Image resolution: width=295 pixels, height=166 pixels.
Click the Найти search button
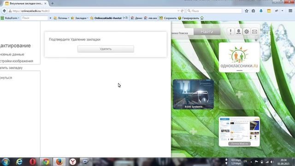[207, 32]
